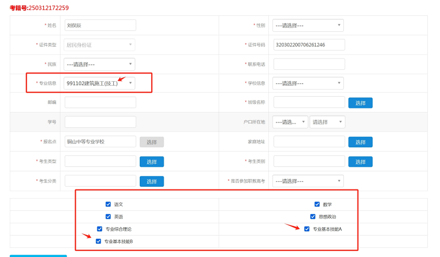The height and width of the screenshot is (257, 440).
Task: Click the 学号 input field
Action: (100, 122)
